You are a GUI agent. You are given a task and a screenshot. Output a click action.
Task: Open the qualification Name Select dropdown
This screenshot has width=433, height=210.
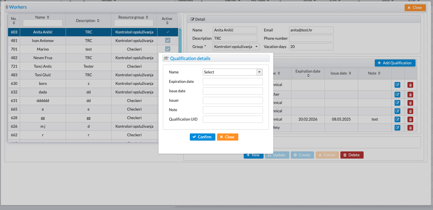[233, 72]
